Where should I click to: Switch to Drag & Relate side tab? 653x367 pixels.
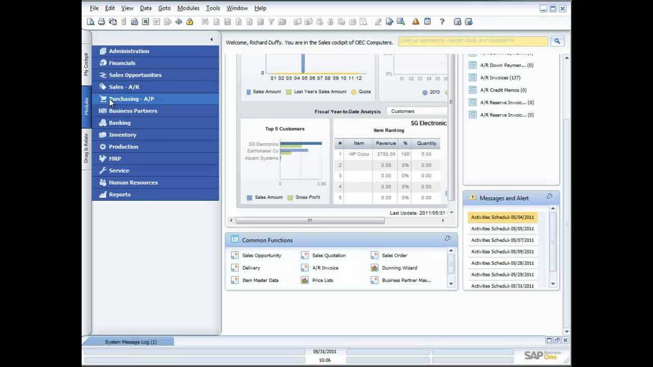click(86, 148)
